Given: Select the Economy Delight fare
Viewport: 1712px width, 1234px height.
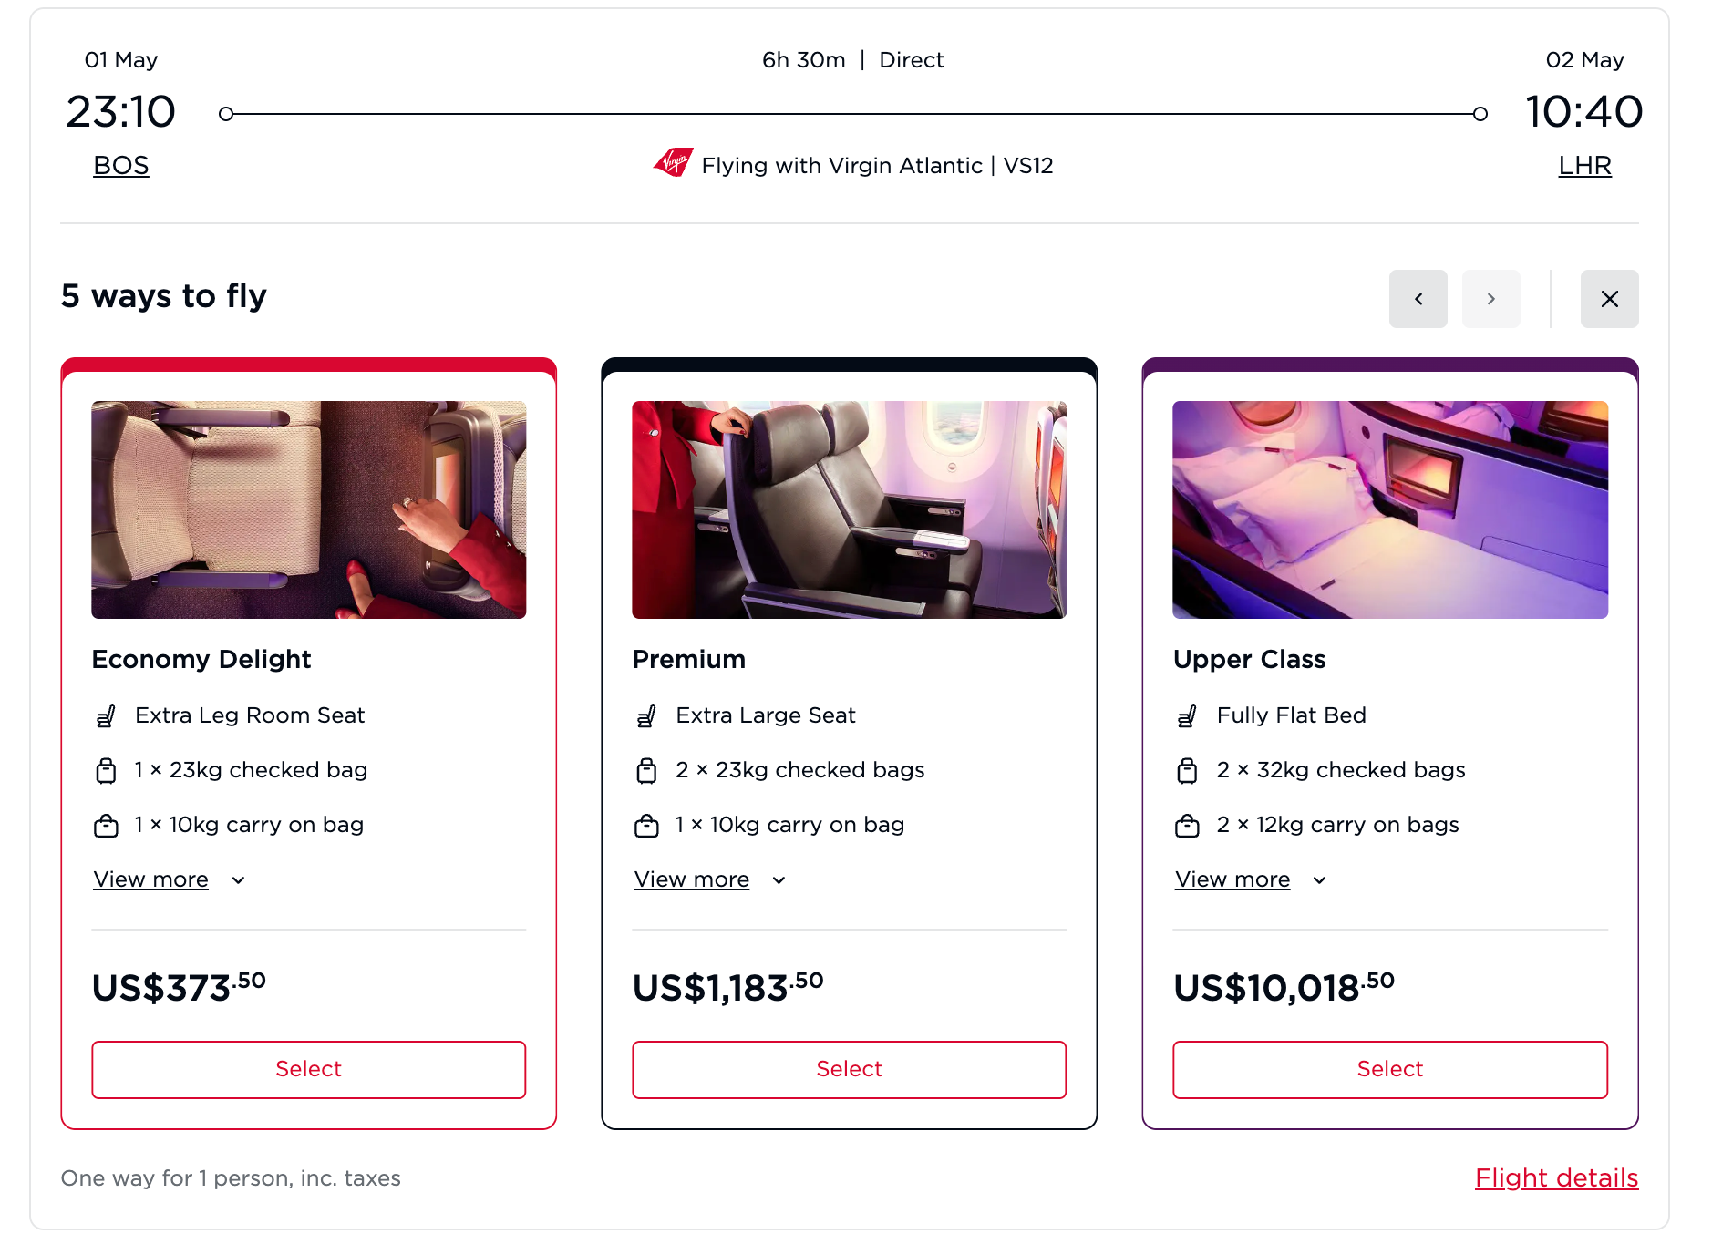Looking at the screenshot, I should (x=308, y=1069).
